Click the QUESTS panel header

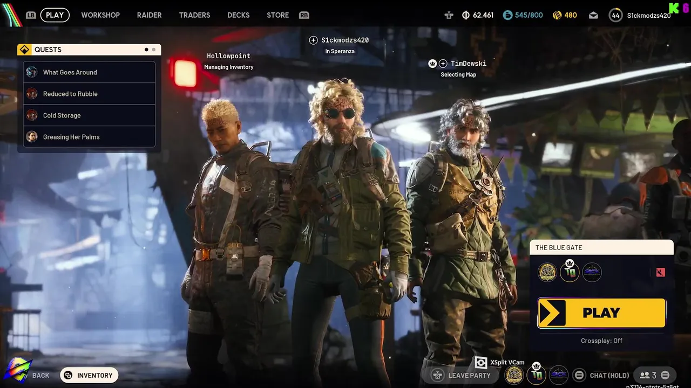tap(89, 50)
